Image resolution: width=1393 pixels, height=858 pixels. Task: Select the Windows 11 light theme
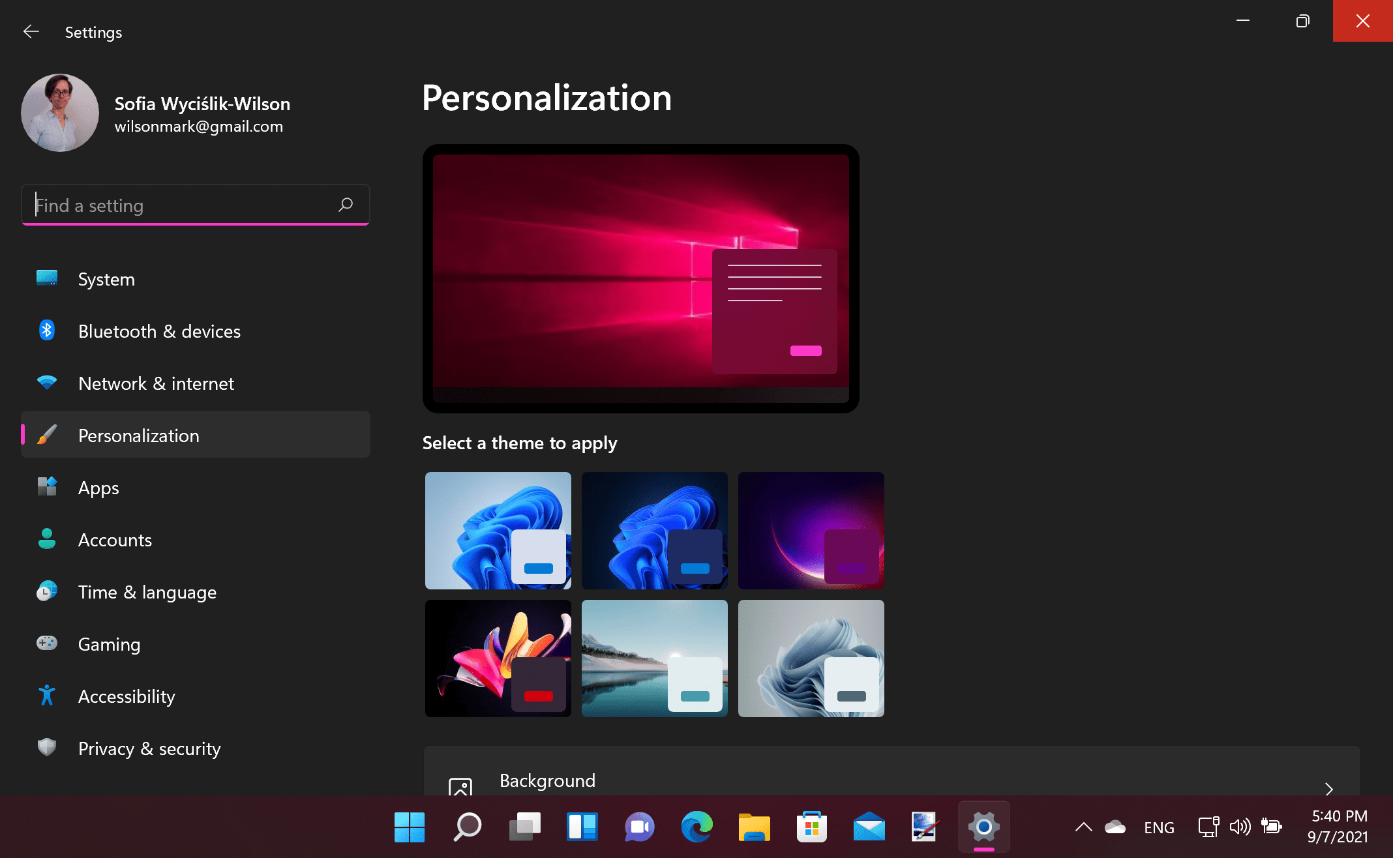(x=496, y=531)
